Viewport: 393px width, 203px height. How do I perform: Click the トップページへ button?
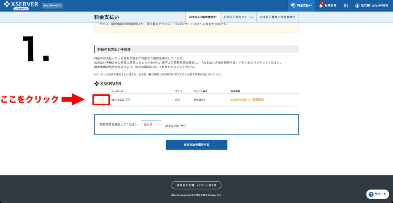[x=52, y=5]
